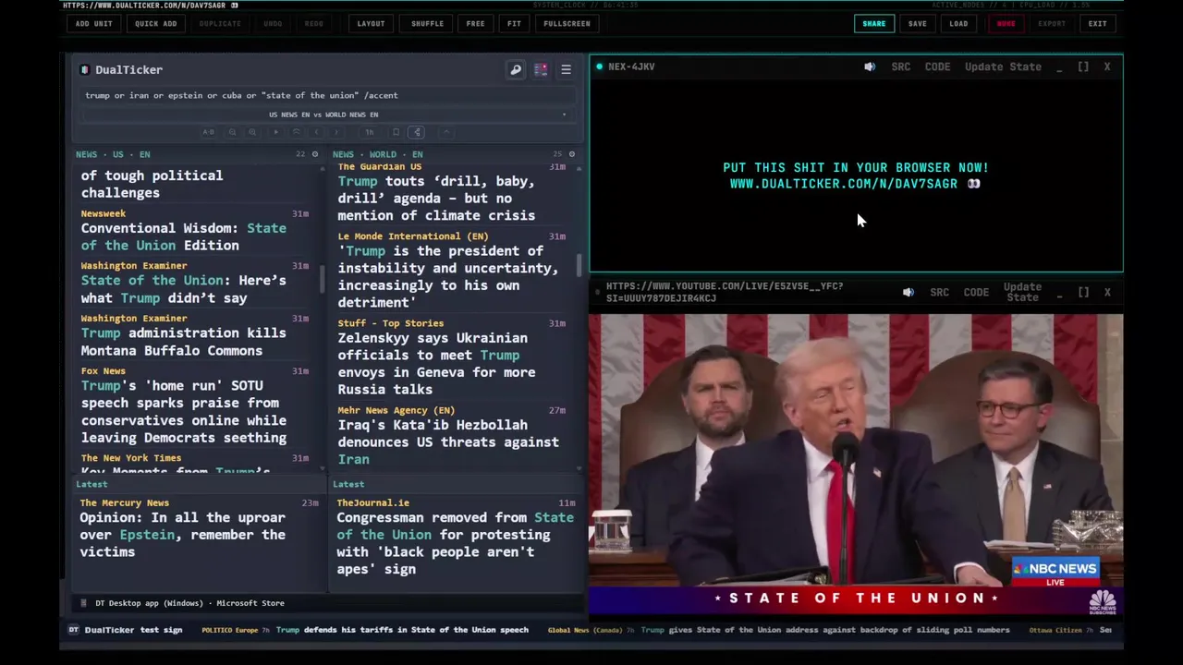Click SRC on the NEX-4JKV panel
Screen dimensions: 1183x665
[x=901, y=66]
